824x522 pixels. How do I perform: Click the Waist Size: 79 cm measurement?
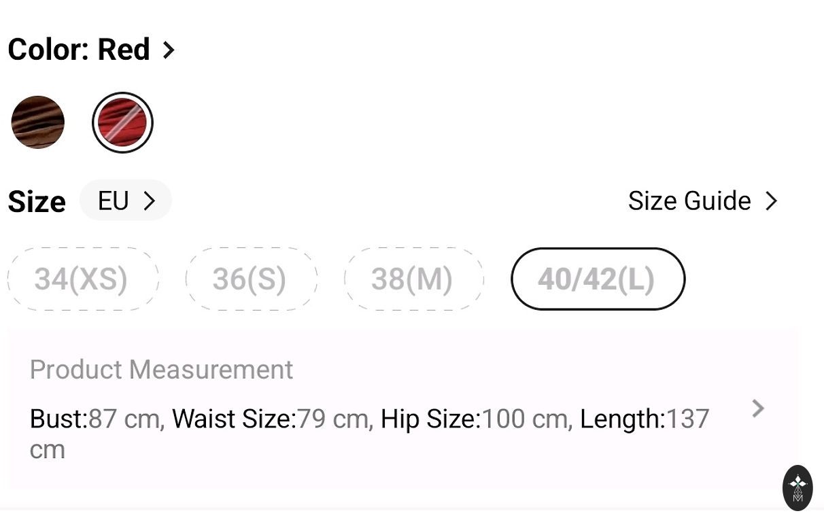click(272, 419)
